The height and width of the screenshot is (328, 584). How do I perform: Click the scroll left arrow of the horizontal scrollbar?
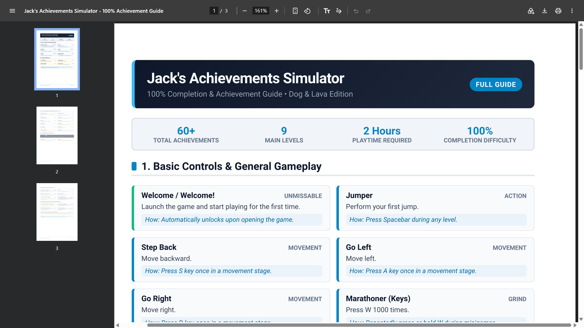(x=118, y=325)
